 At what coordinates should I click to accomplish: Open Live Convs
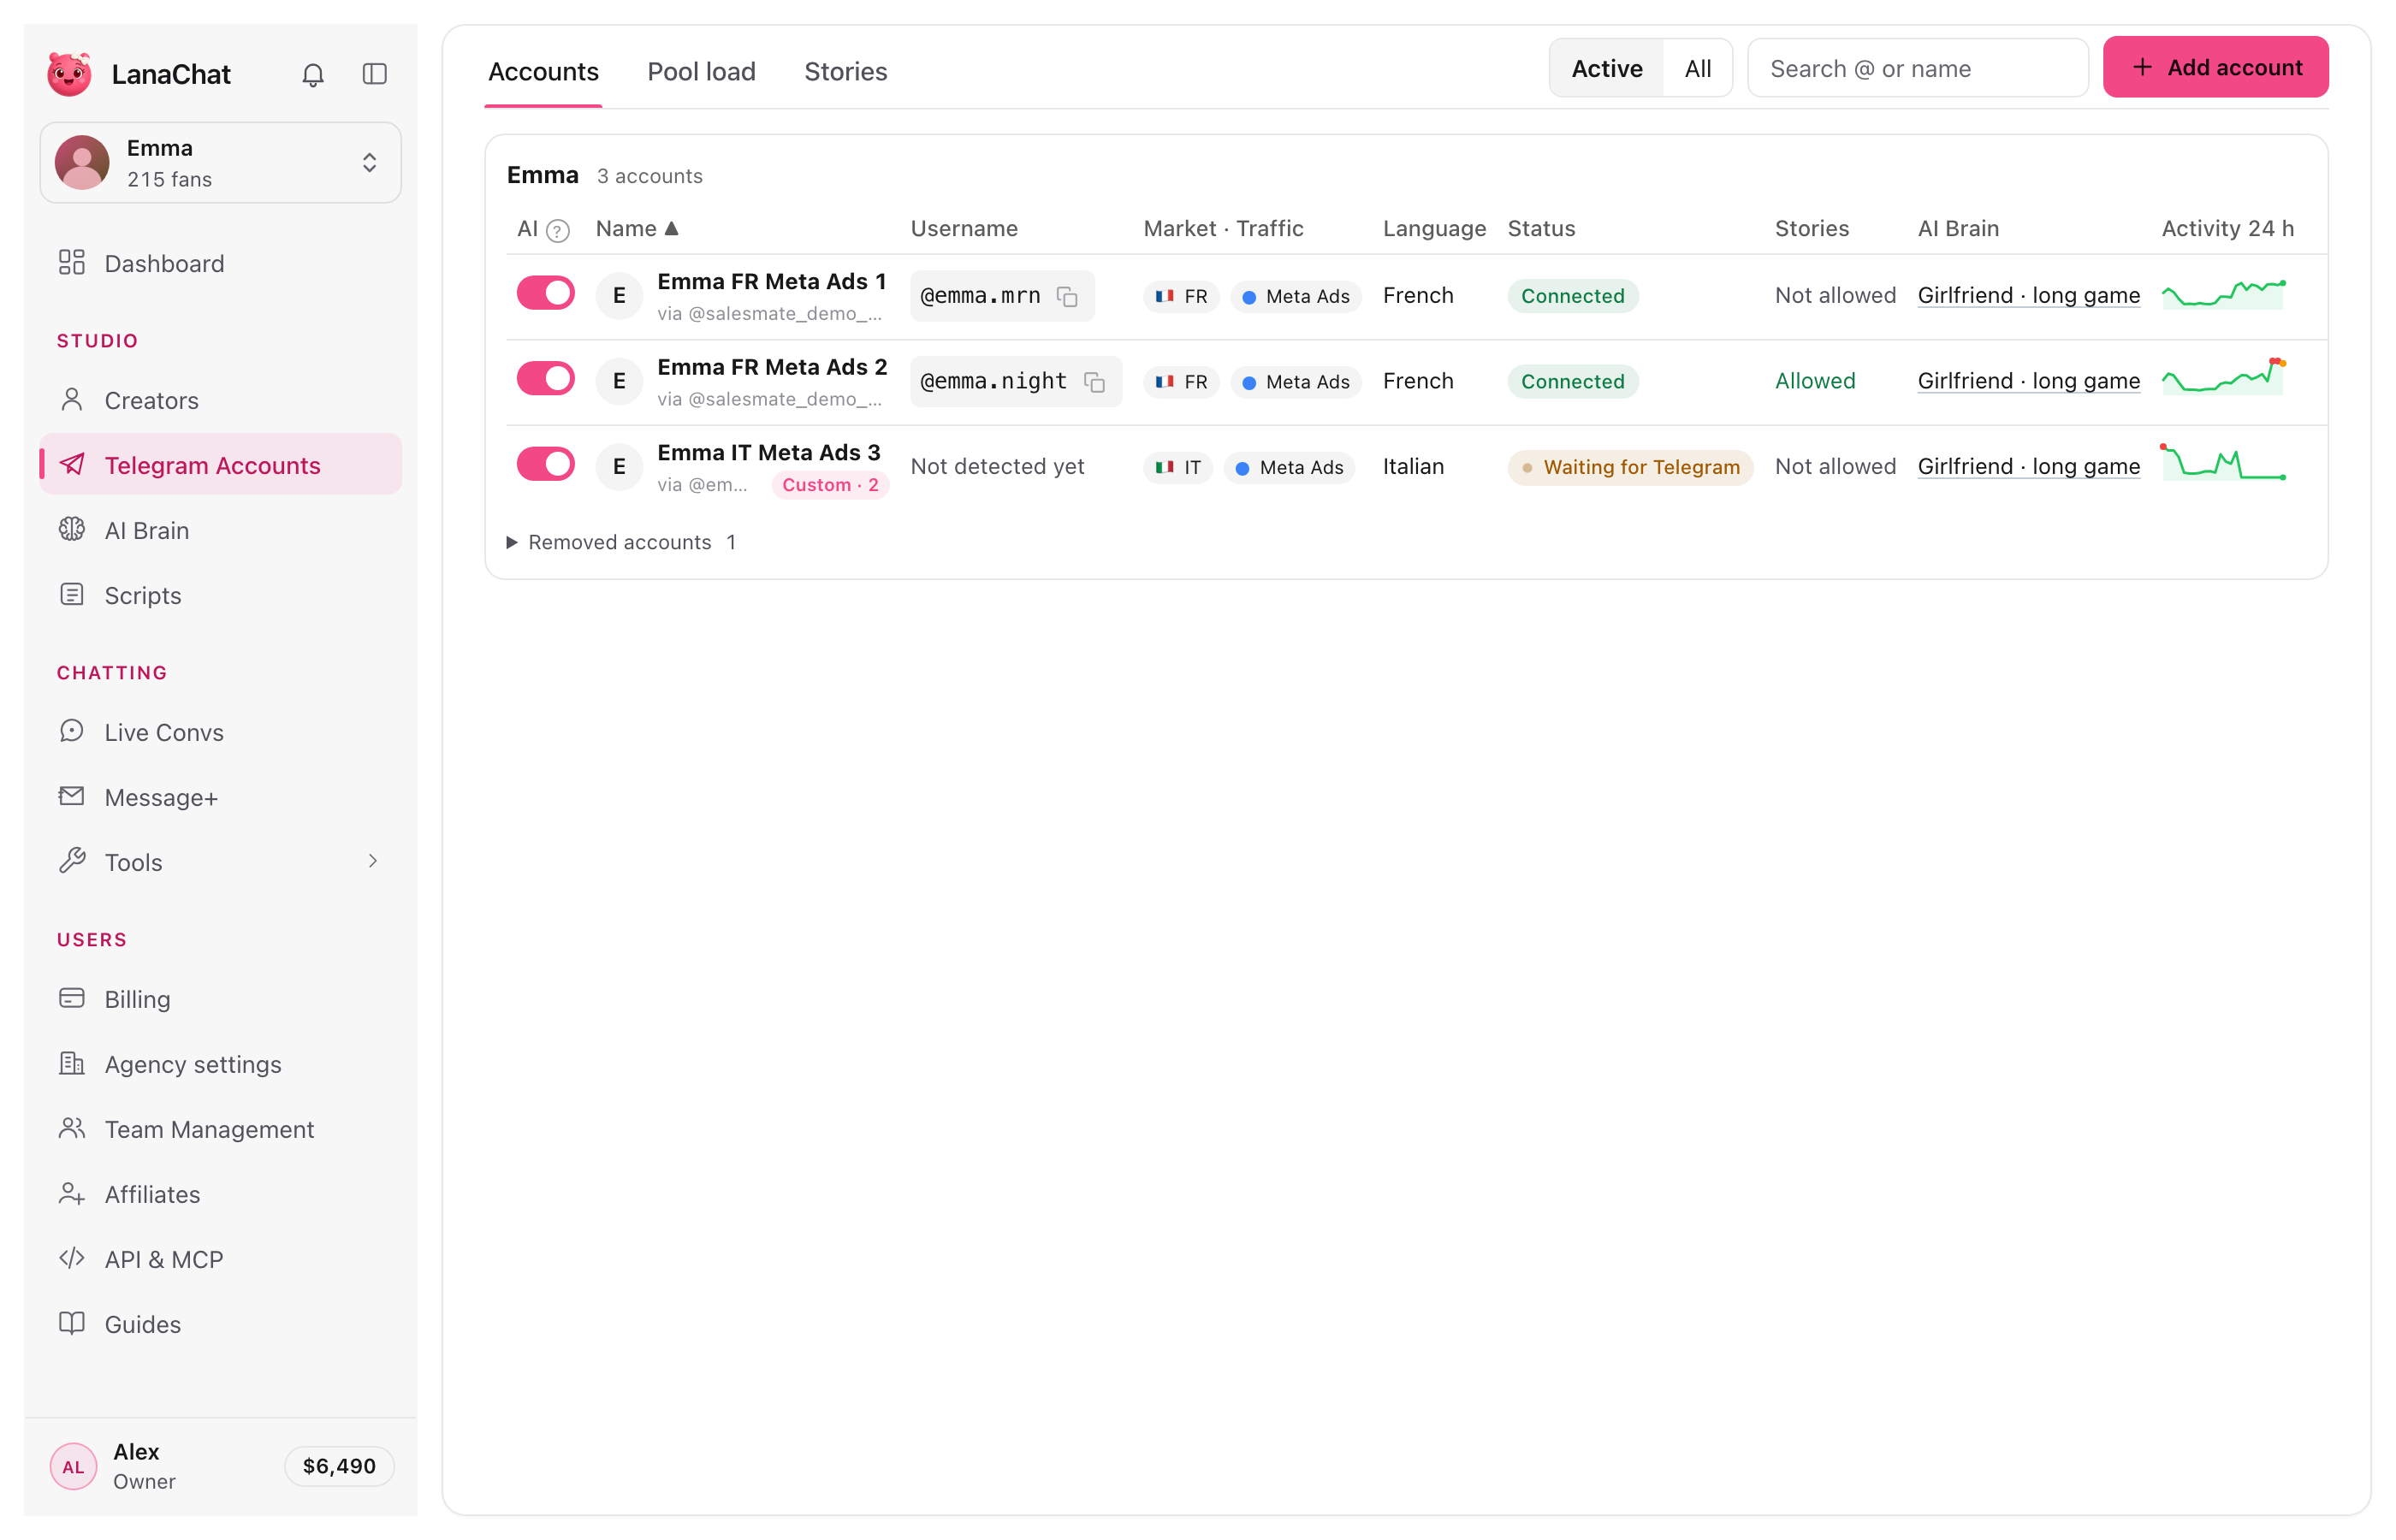pos(220,732)
